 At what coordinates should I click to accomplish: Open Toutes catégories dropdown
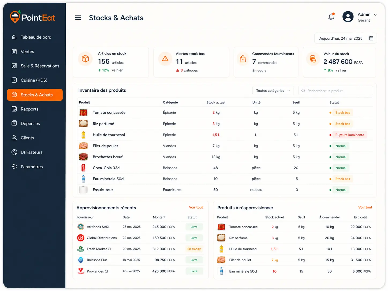[273, 91]
